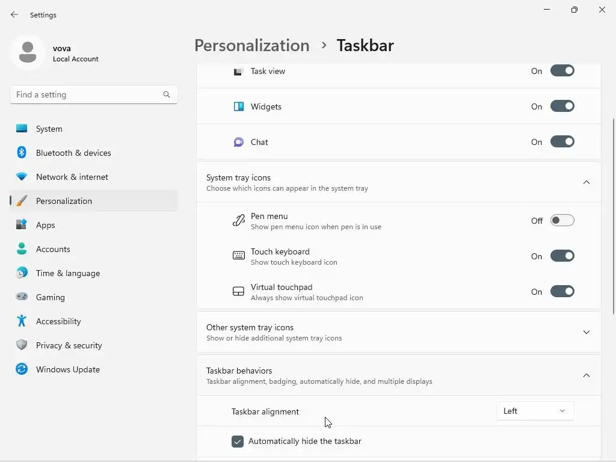
Task: Click the Windows Update sync icon
Action: click(22, 369)
